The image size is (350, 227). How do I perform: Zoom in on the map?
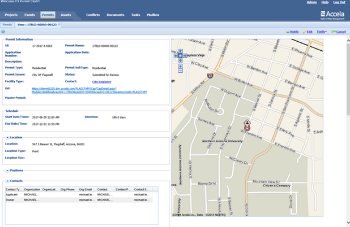pos(181,67)
